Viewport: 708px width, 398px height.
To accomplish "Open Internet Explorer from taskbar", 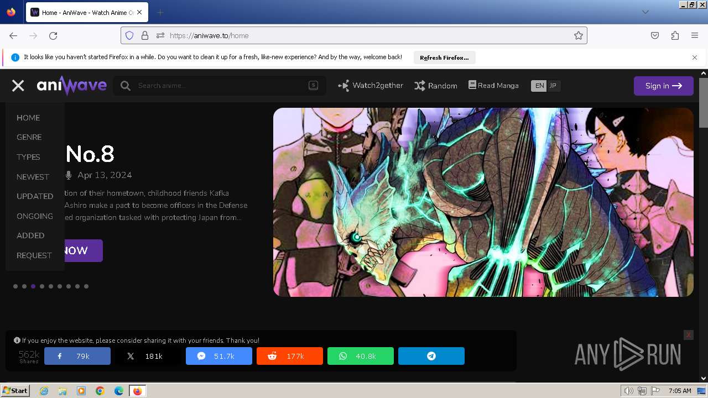I will pyautogui.click(x=44, y=391).
